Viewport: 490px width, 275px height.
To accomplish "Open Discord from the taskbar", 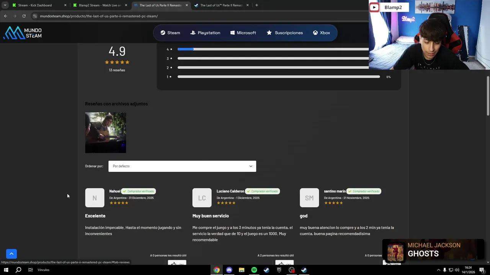I will [x=229, y=270].
